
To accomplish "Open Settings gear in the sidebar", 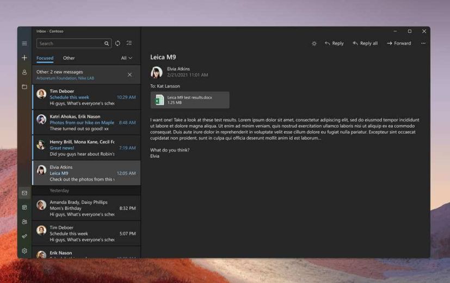I will 24,251.
